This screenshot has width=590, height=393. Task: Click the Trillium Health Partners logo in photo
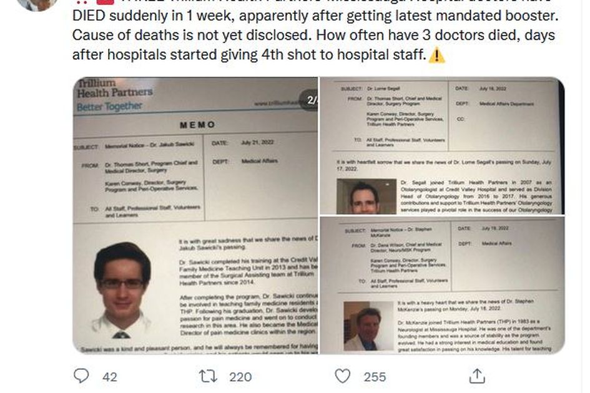(x=114, y=95)
